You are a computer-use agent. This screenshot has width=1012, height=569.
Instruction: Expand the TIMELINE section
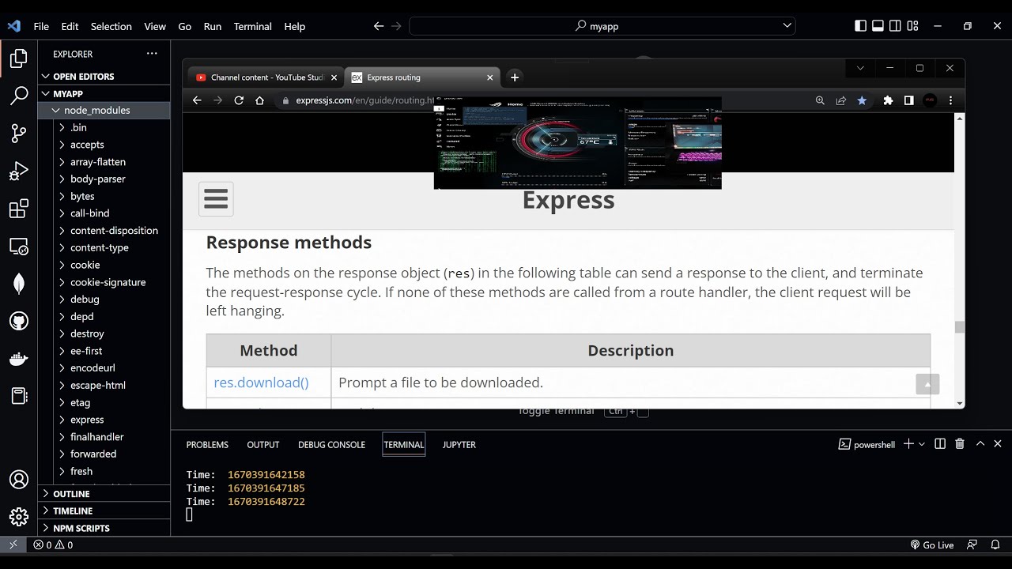coord(104,511)
